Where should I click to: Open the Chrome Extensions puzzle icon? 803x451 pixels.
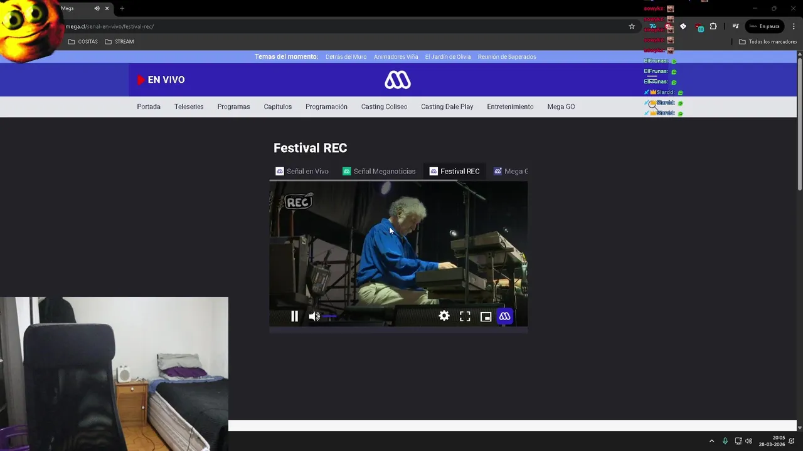click(713, 26)
